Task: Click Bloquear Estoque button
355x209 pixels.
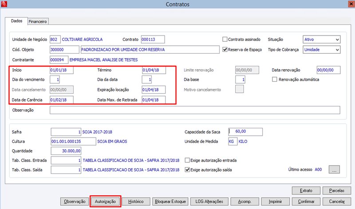Action: click(170, 201)
